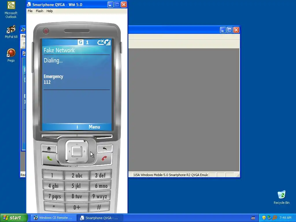
Task: Open the Microsoft Outlook desktop icon
Action: tap(11, 10)
